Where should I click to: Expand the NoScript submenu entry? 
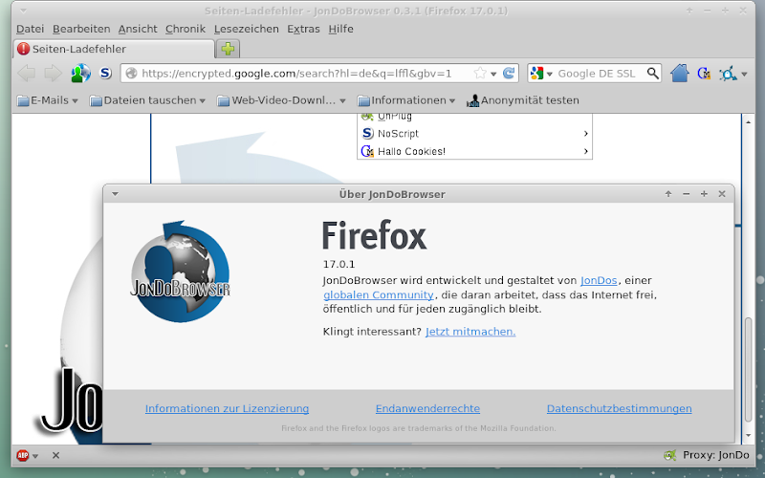point(474,134)
